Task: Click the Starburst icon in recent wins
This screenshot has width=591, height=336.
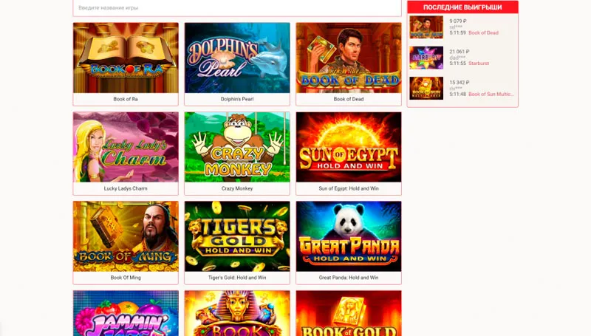Action: pos(426,58)
